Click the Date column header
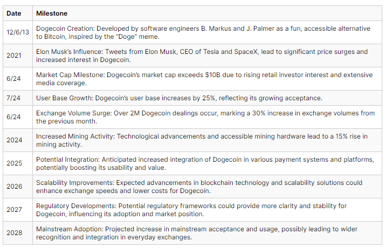Image resolution: width=386 pixels, height=248 pixels. click(14, 13)
